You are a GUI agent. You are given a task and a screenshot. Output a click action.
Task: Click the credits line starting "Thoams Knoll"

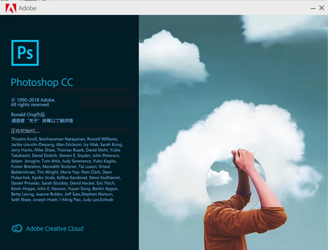(x=65, y=139)
